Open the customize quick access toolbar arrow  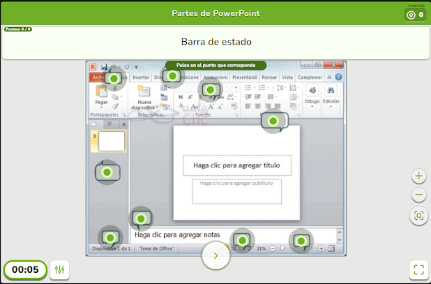tap(136, 67)
